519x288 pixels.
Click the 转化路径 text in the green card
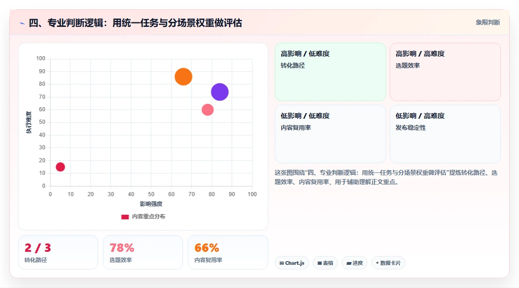[292, 65]
